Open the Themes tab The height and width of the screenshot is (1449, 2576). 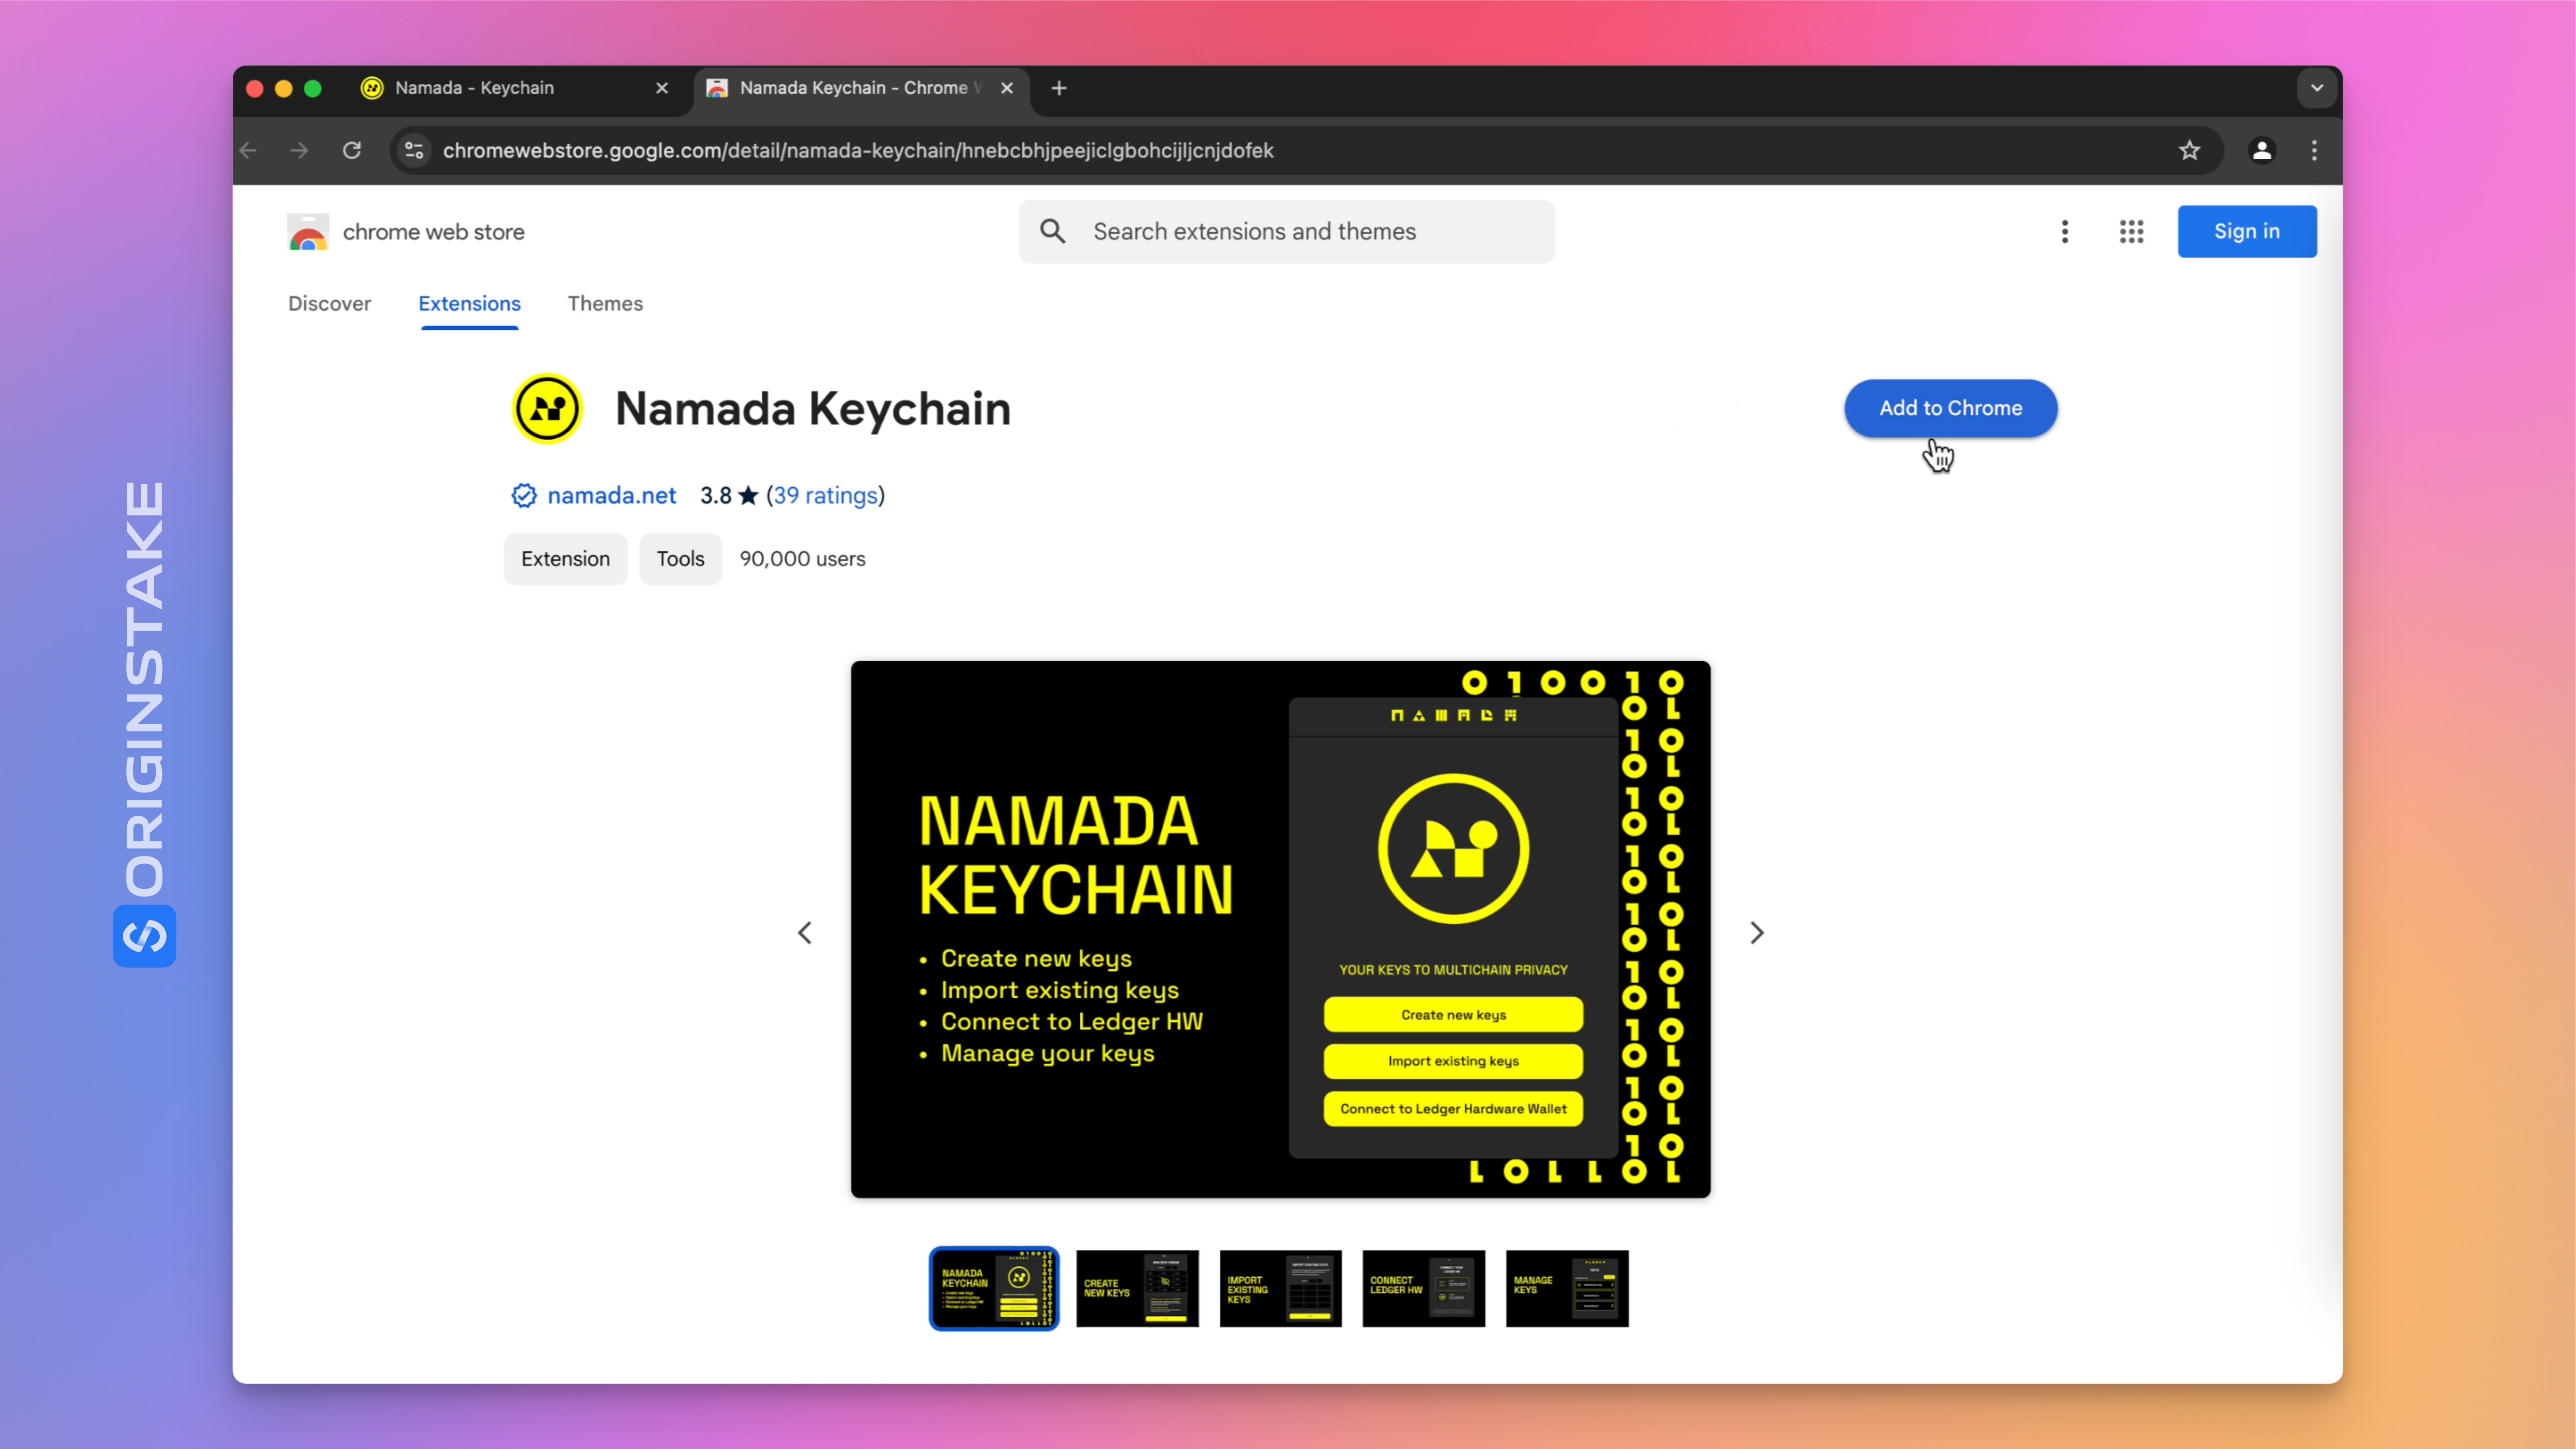click(605, 303)
